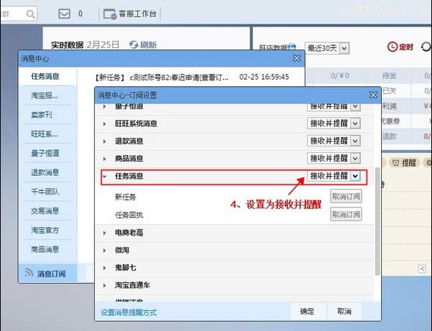Screen dimensions: 432x331
Task: Click the 刷新 refresh icon
Action: [133, 45]
